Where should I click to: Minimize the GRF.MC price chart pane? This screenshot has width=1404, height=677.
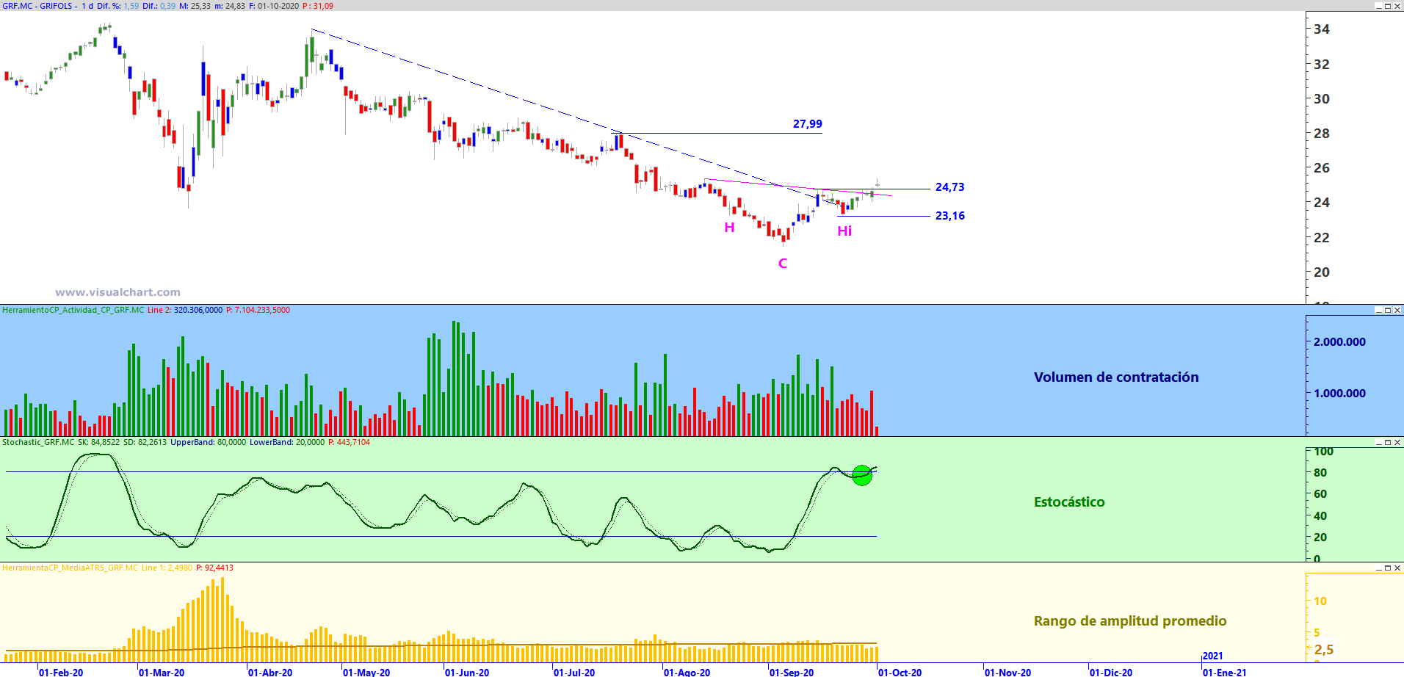click(x=1379, y=6)
